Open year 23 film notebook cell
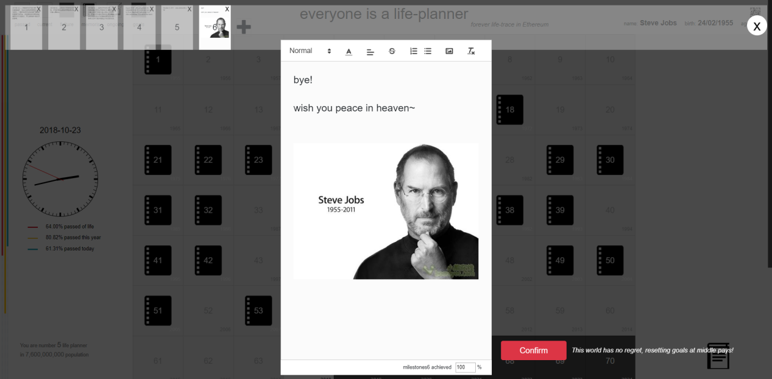The height and width of the screenshot is (379, 772). pyautogui.click(x=258, y=160)
